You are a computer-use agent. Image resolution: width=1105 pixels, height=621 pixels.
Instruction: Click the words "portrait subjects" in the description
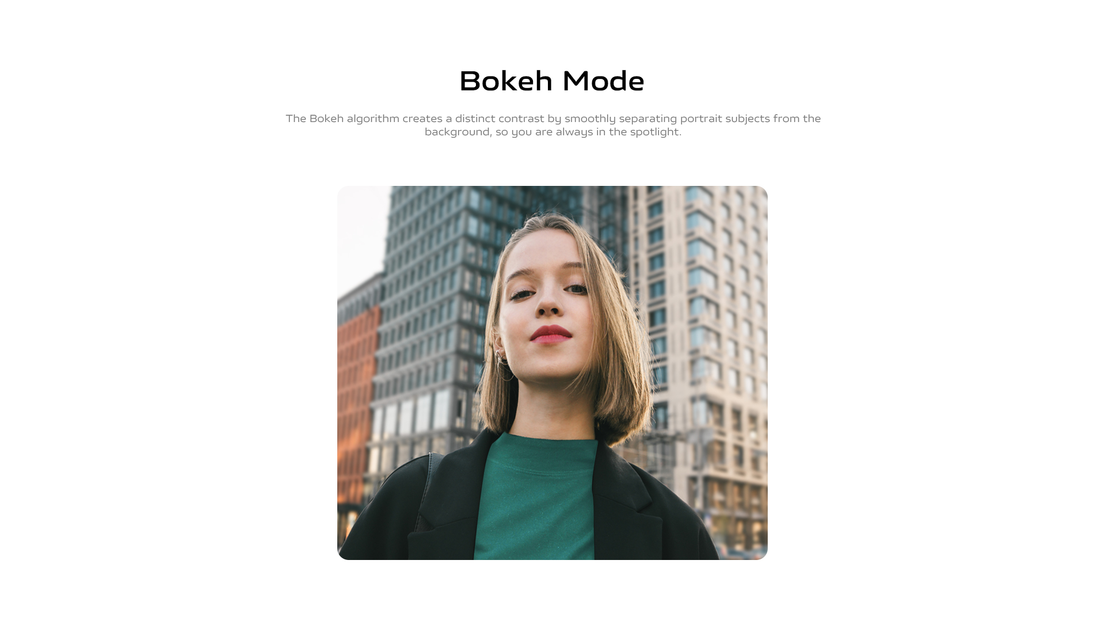click(x=725, y=119)
